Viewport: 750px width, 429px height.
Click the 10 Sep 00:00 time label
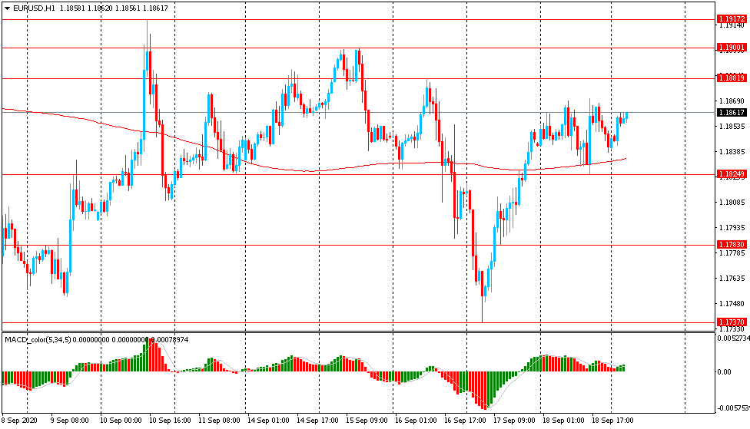tap(121, 421)
